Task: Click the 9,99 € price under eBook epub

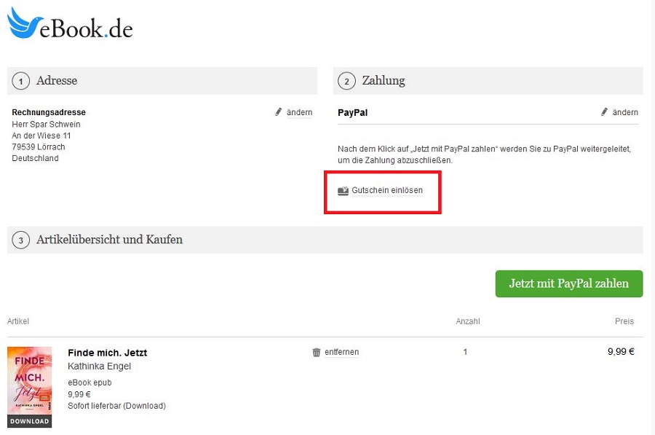Action: point(79,394)
